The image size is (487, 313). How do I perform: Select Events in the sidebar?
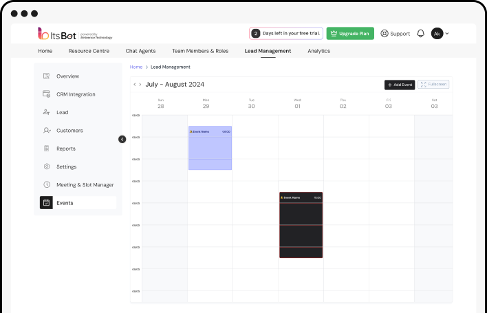click(78, 203)
